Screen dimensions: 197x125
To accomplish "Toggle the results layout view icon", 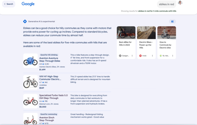I will [172, 22].
